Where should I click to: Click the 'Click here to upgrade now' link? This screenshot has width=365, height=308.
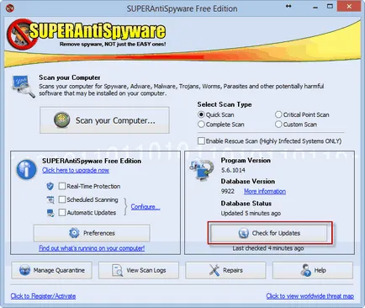(76, 170)
